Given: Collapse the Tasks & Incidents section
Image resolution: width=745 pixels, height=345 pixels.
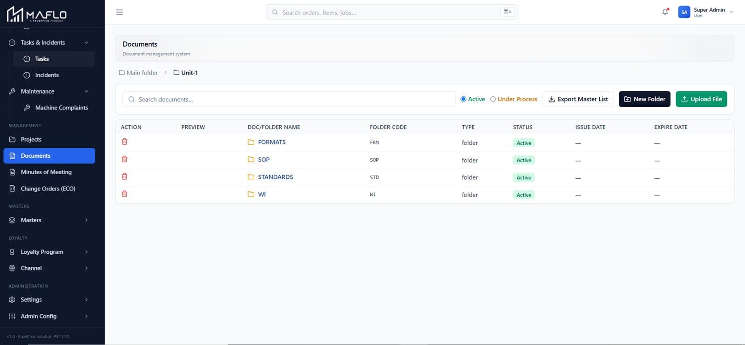Looking at the screenshot, I should tap(87, 42).
